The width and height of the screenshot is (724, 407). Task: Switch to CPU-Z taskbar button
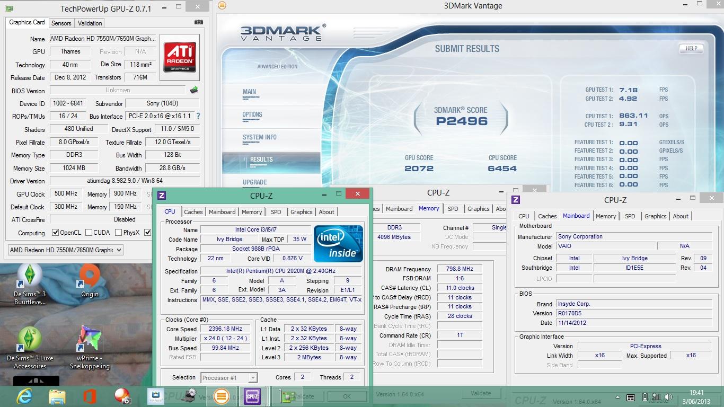252,396
